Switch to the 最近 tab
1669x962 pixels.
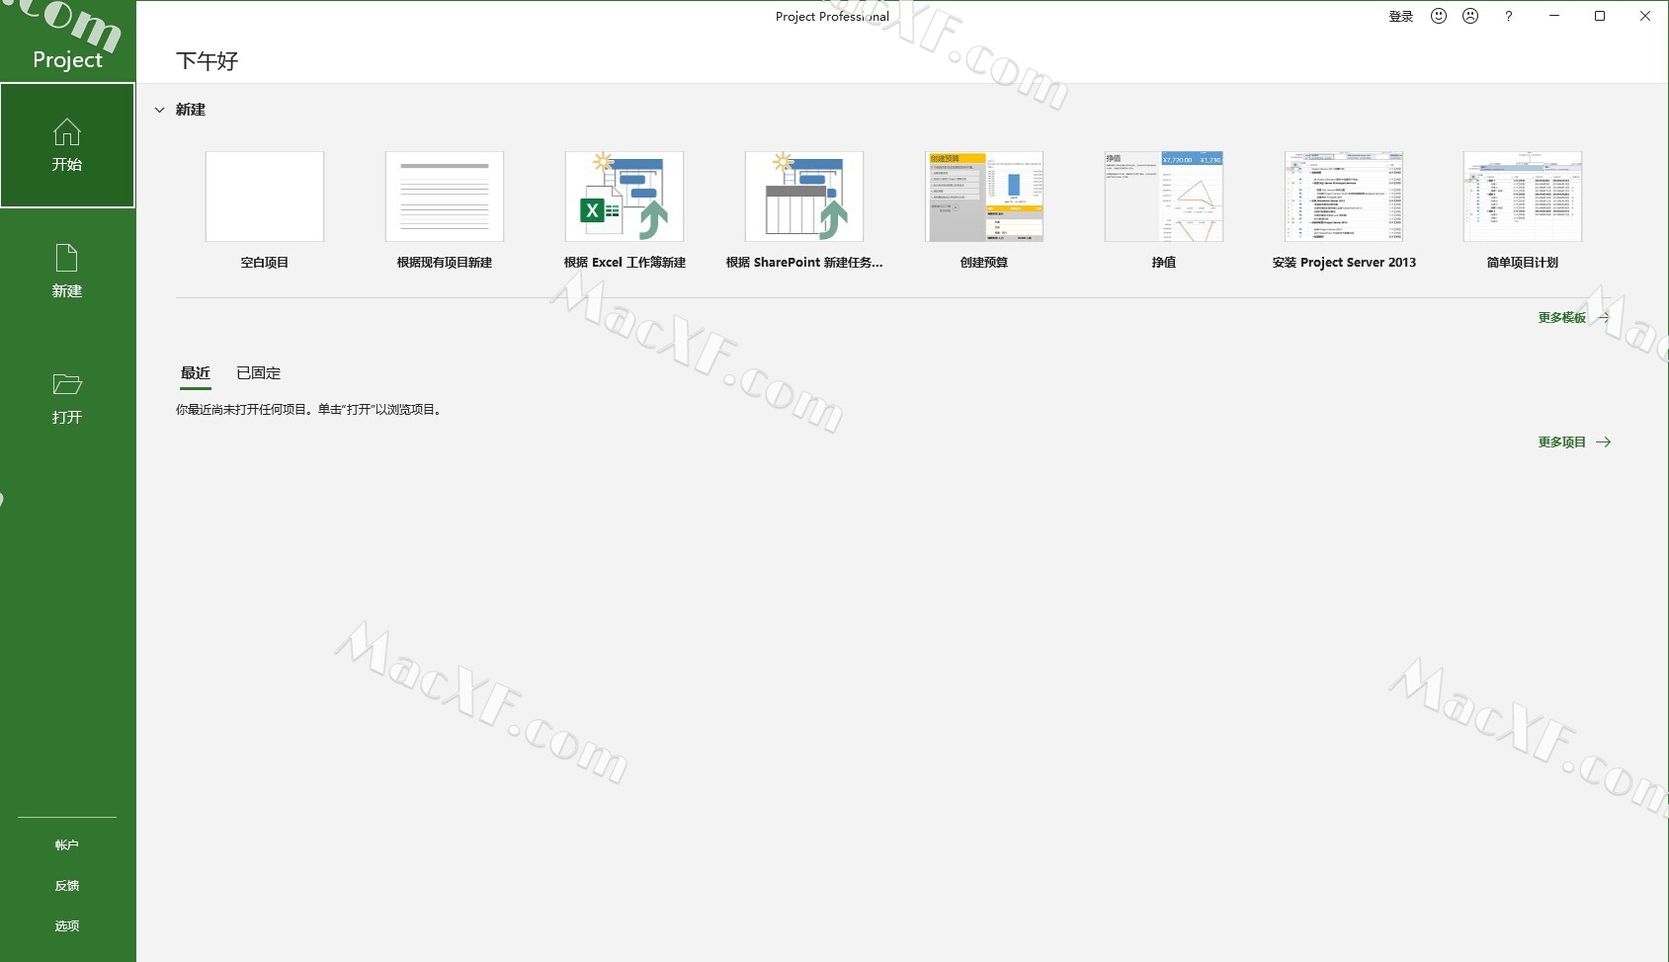[x=196, y=373]
